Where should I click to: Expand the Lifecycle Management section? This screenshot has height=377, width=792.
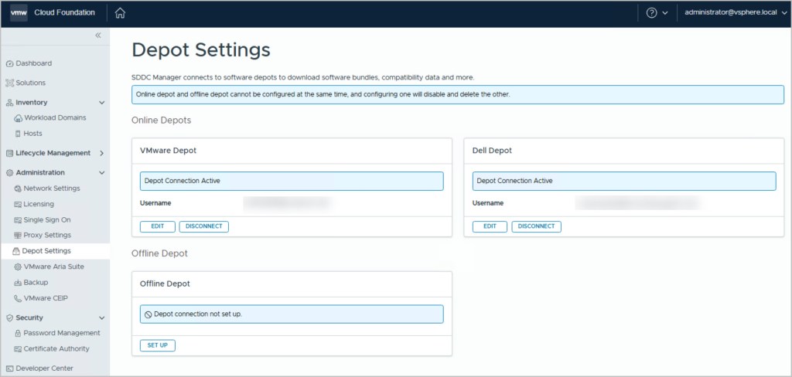pos(101,153)
